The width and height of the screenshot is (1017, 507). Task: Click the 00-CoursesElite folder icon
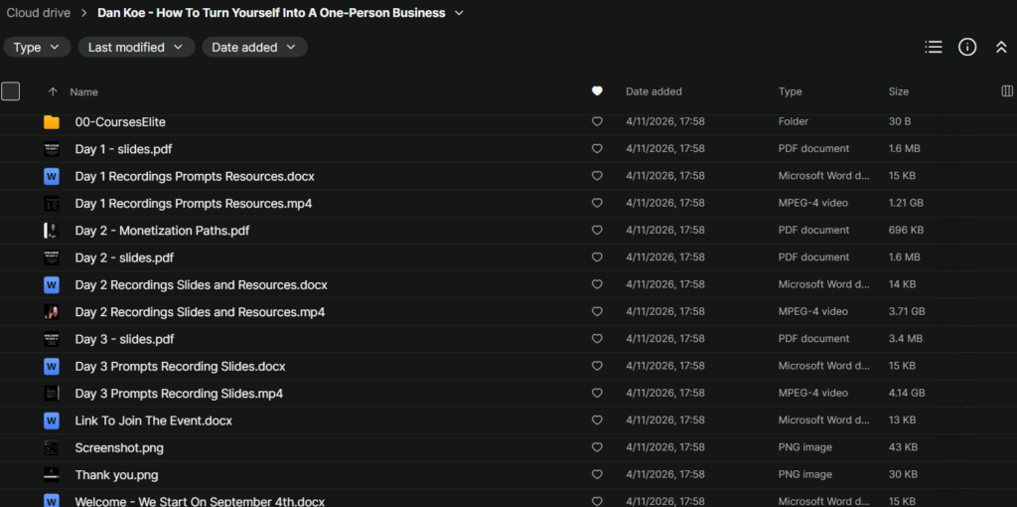point(52,122)
